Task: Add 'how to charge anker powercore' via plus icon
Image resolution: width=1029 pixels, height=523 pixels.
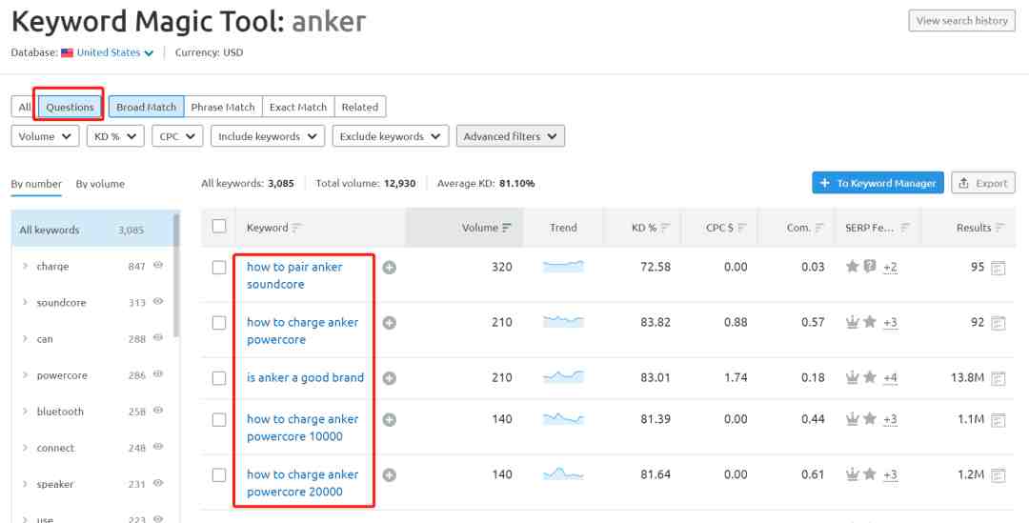Action: (389, 323)
